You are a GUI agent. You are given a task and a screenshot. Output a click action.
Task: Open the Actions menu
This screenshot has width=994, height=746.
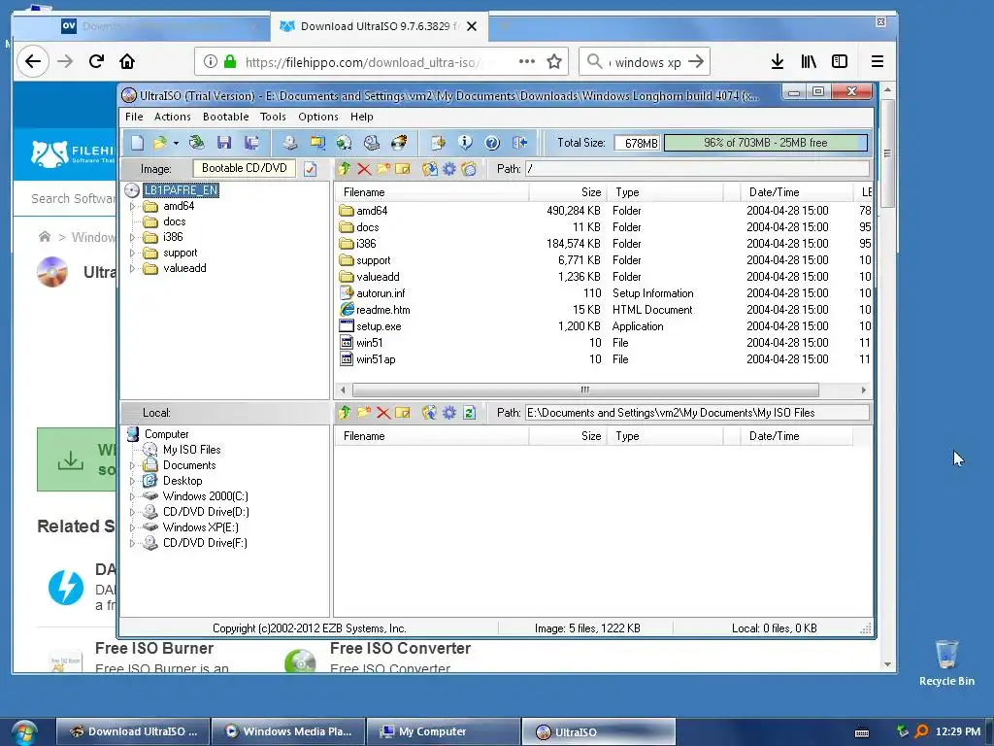pyautogui.click(x=173, y=117)
